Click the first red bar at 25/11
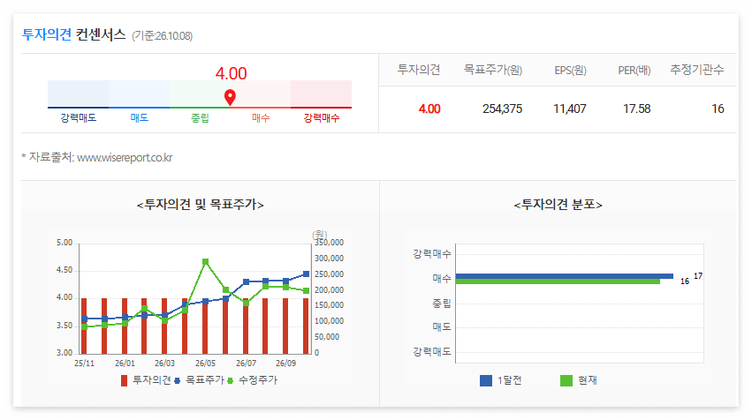Screen dimensions: 752x420 (84, 326)
